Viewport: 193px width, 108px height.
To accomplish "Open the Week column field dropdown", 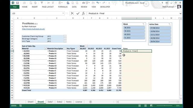I will [86, 46].
